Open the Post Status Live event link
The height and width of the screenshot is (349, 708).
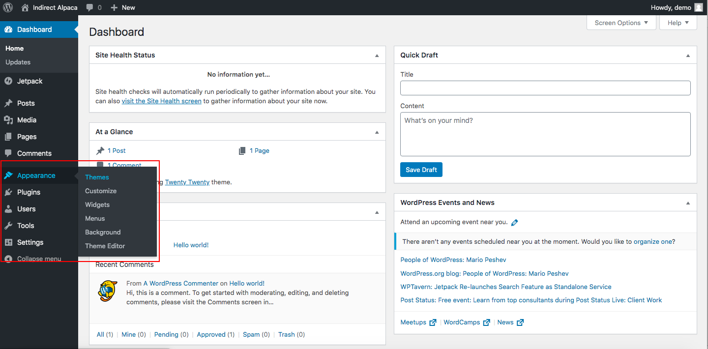tap(531, 300)
